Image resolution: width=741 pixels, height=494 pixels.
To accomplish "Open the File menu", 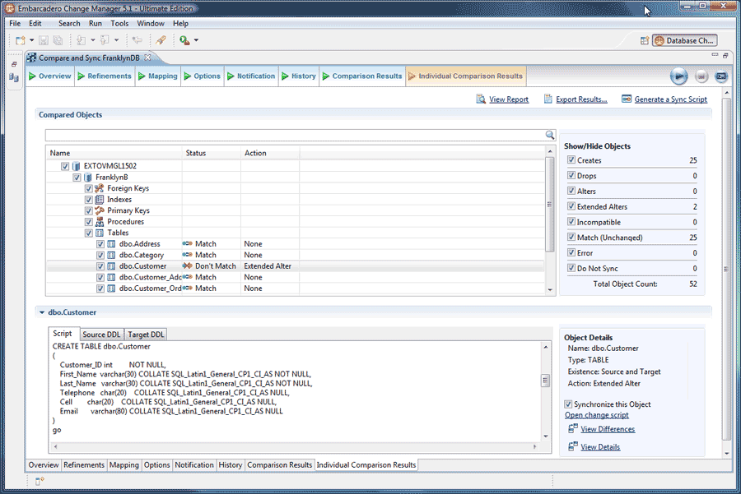I will click(x=15, y=23).
